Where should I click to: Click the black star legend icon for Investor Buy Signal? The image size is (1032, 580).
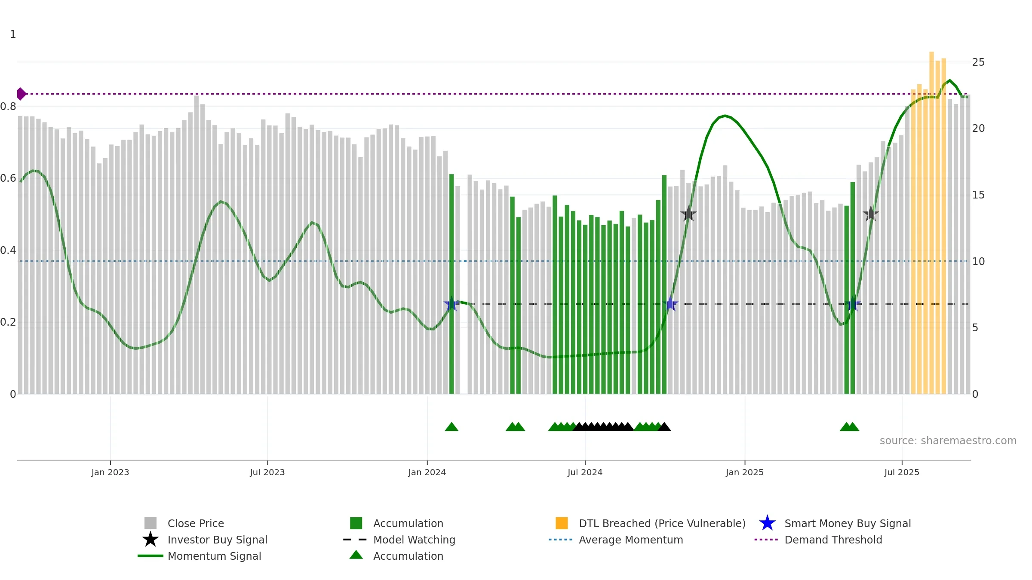[x=150, y=539]
